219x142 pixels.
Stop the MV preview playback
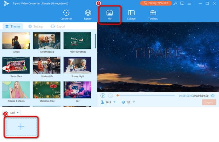point(111,96)
